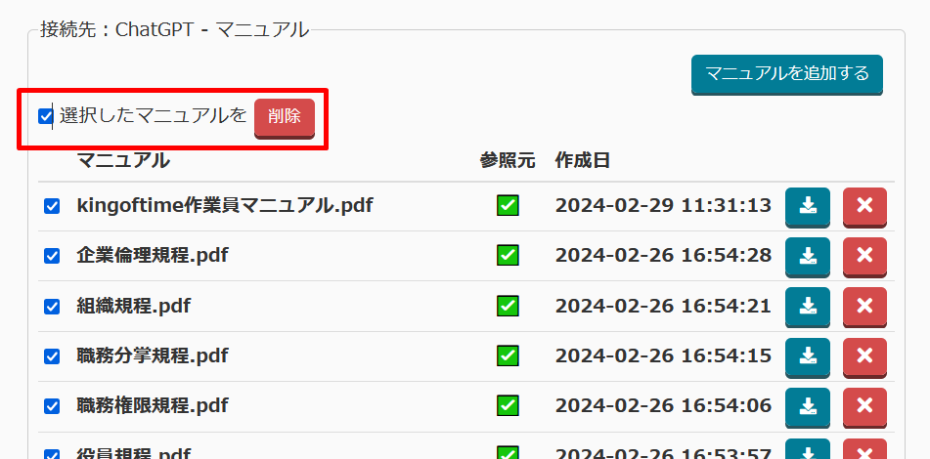Click the マニュアル column header
930x459 pixels.
pos(123,161)
